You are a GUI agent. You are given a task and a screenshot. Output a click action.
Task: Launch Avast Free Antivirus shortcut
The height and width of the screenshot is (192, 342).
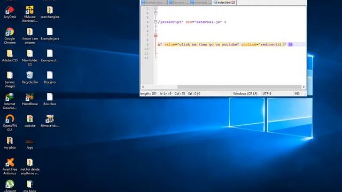tap(10, 166)
